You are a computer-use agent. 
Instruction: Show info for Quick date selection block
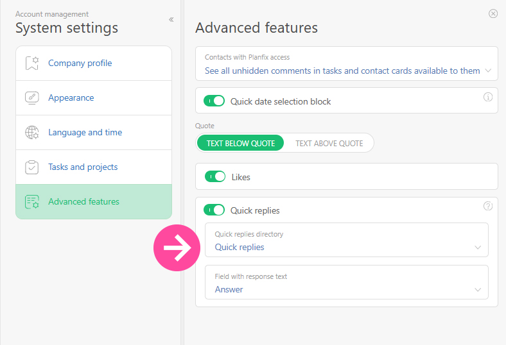pos(487,97)
